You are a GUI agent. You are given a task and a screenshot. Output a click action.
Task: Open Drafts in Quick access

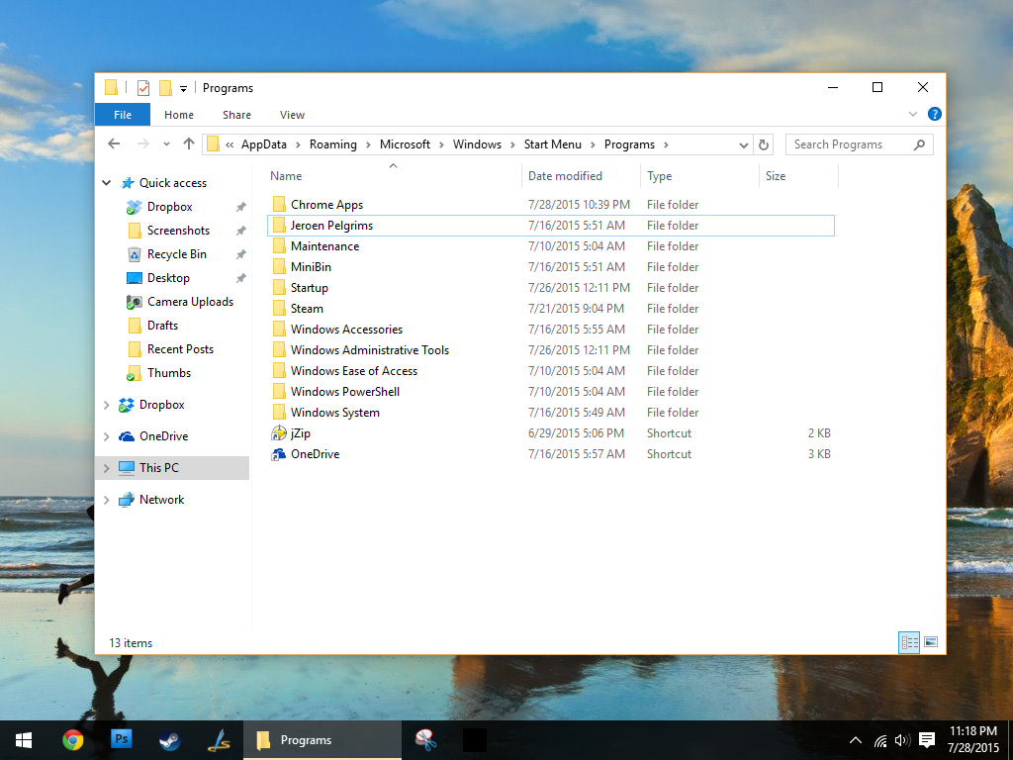pyautogui.click(x=163, y=326)
